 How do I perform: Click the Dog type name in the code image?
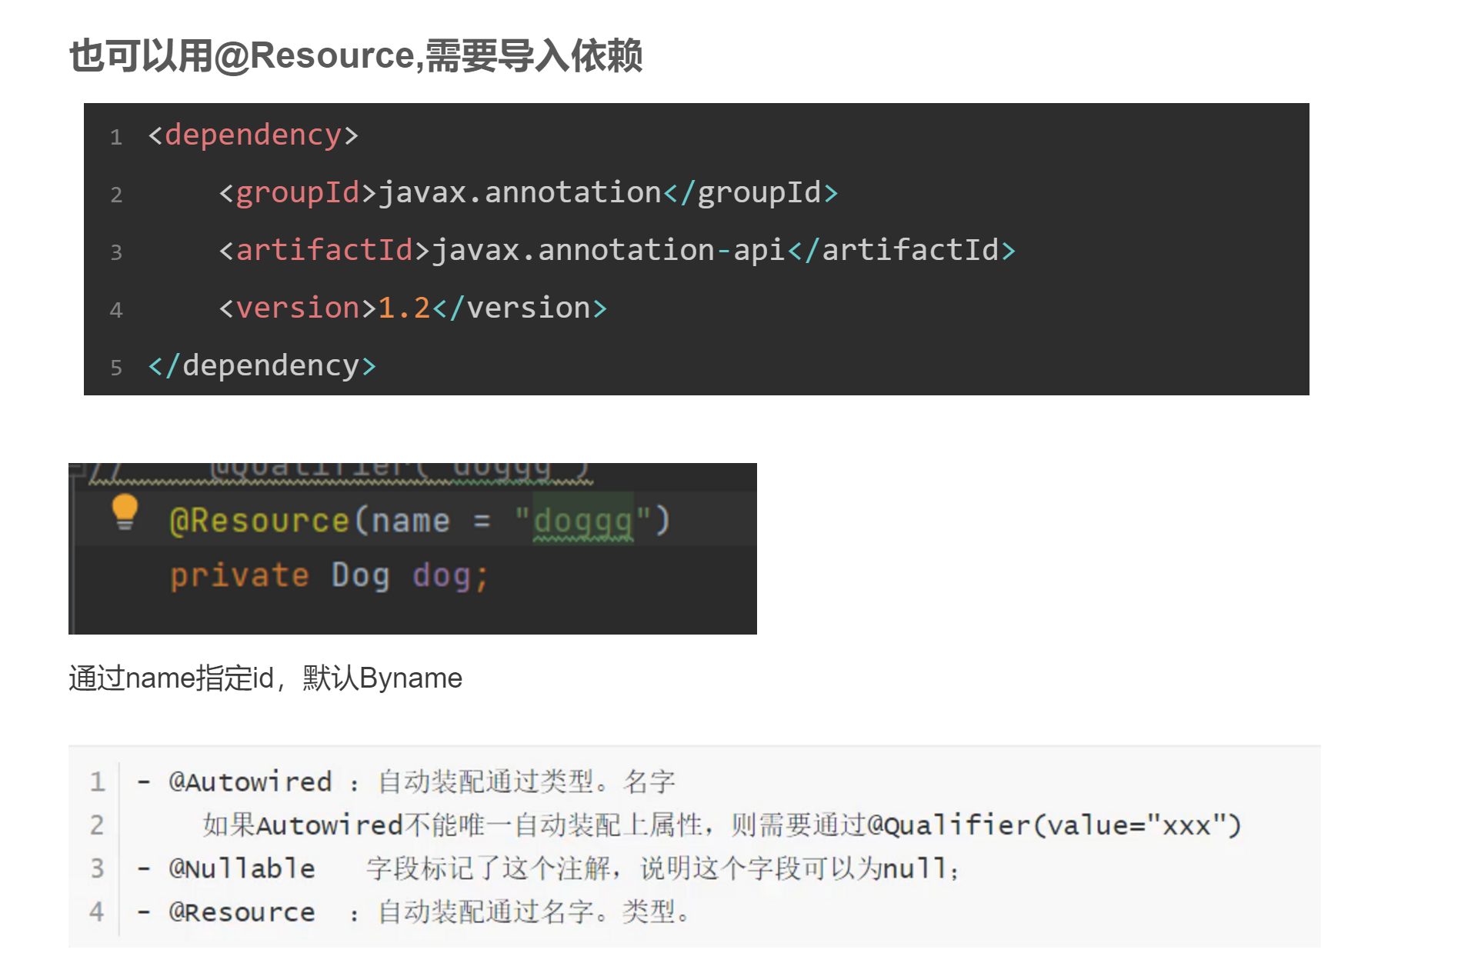click(x=360, y=575)
